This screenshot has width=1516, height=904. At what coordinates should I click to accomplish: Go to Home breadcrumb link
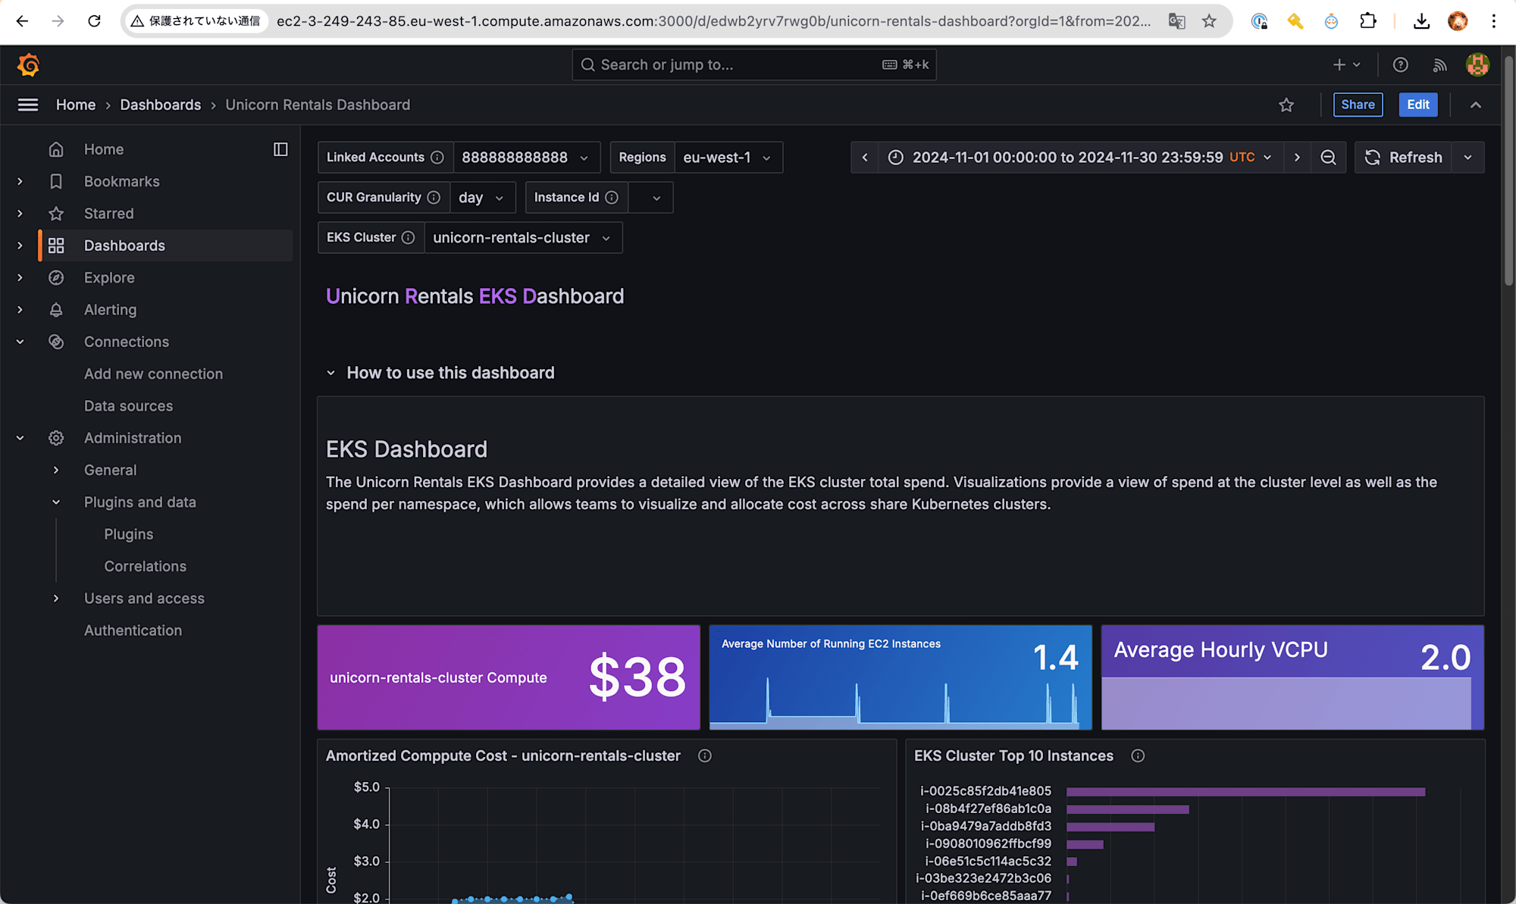coord(76,105)
